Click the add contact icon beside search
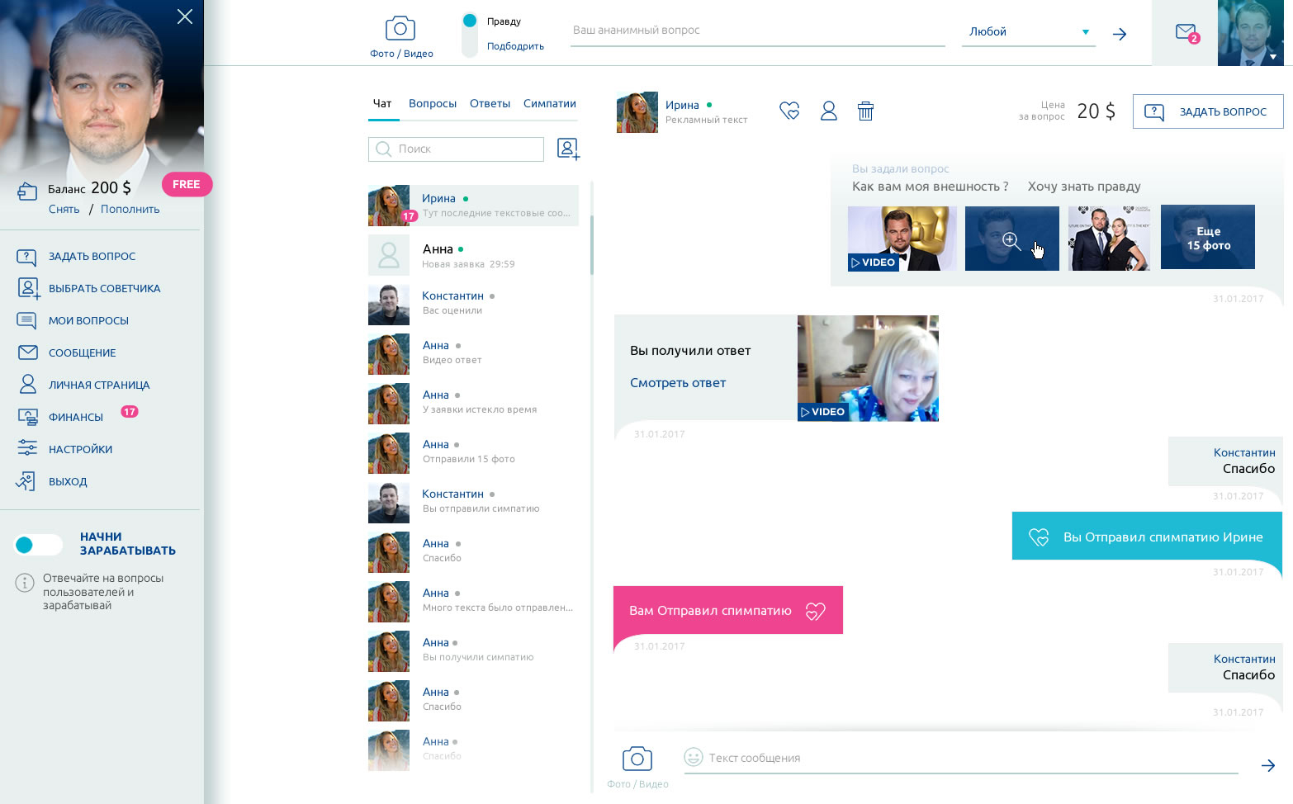Screen dimensions: 1293x804 pos(568,149)
